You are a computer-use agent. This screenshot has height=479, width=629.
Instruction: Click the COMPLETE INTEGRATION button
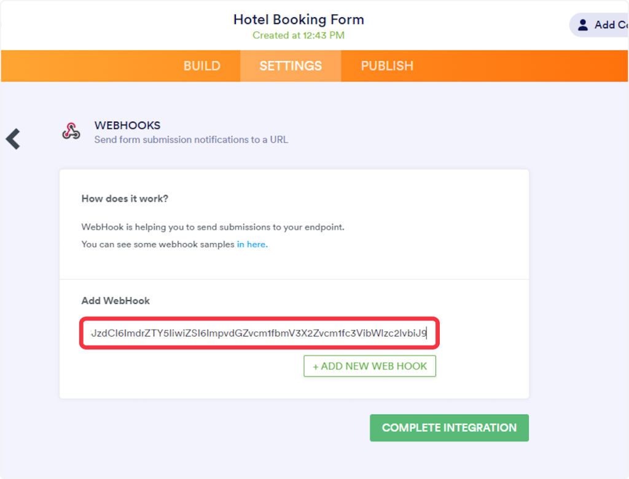click(x=449, y=428)
